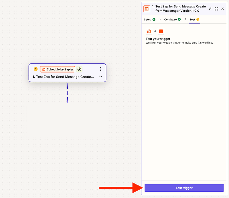Expand the side panel to full screen
This screenshot has height=198, width=229.
(x=216, y=9)
